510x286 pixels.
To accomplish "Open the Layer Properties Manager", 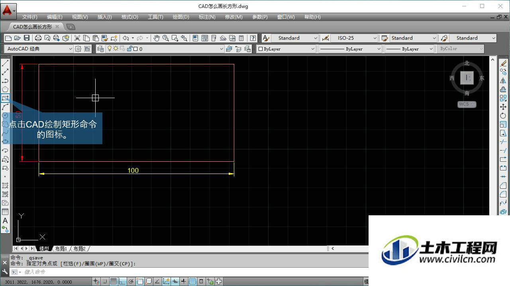I will pos(100,49).
